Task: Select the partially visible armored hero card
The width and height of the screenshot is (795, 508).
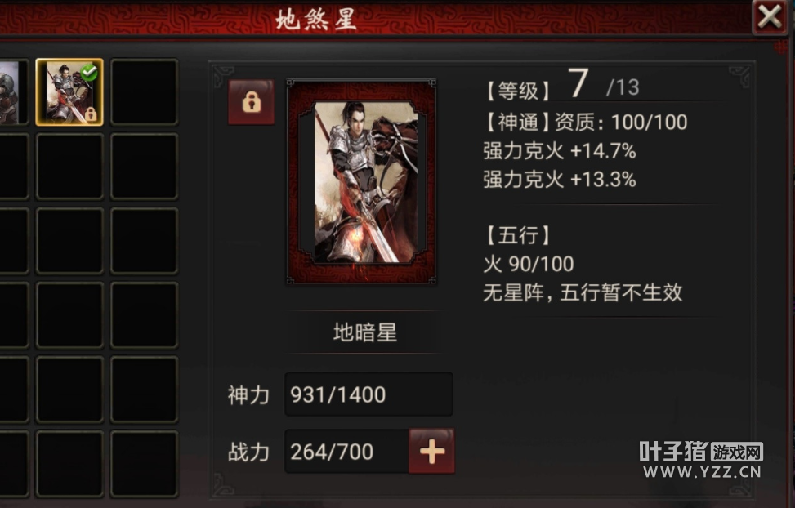Action: pyautogui.click(x=10, y=92)
